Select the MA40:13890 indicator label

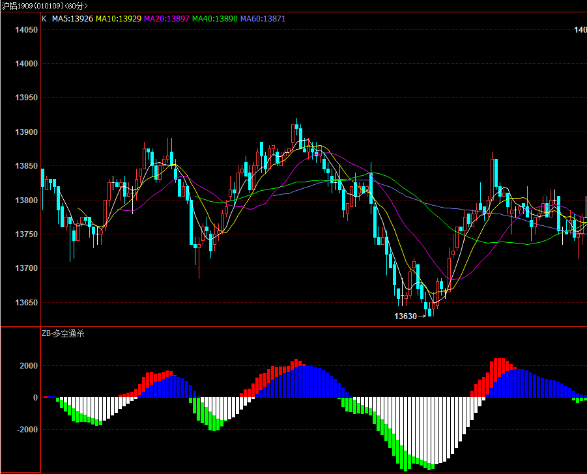coord(214,19)
